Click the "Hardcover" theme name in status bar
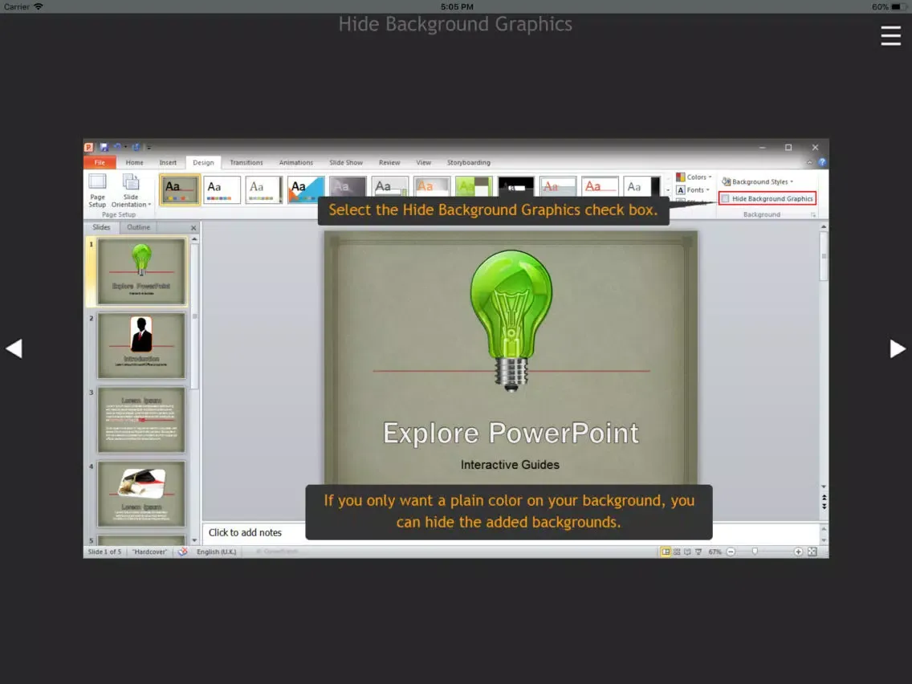 [x=149, y=552]
